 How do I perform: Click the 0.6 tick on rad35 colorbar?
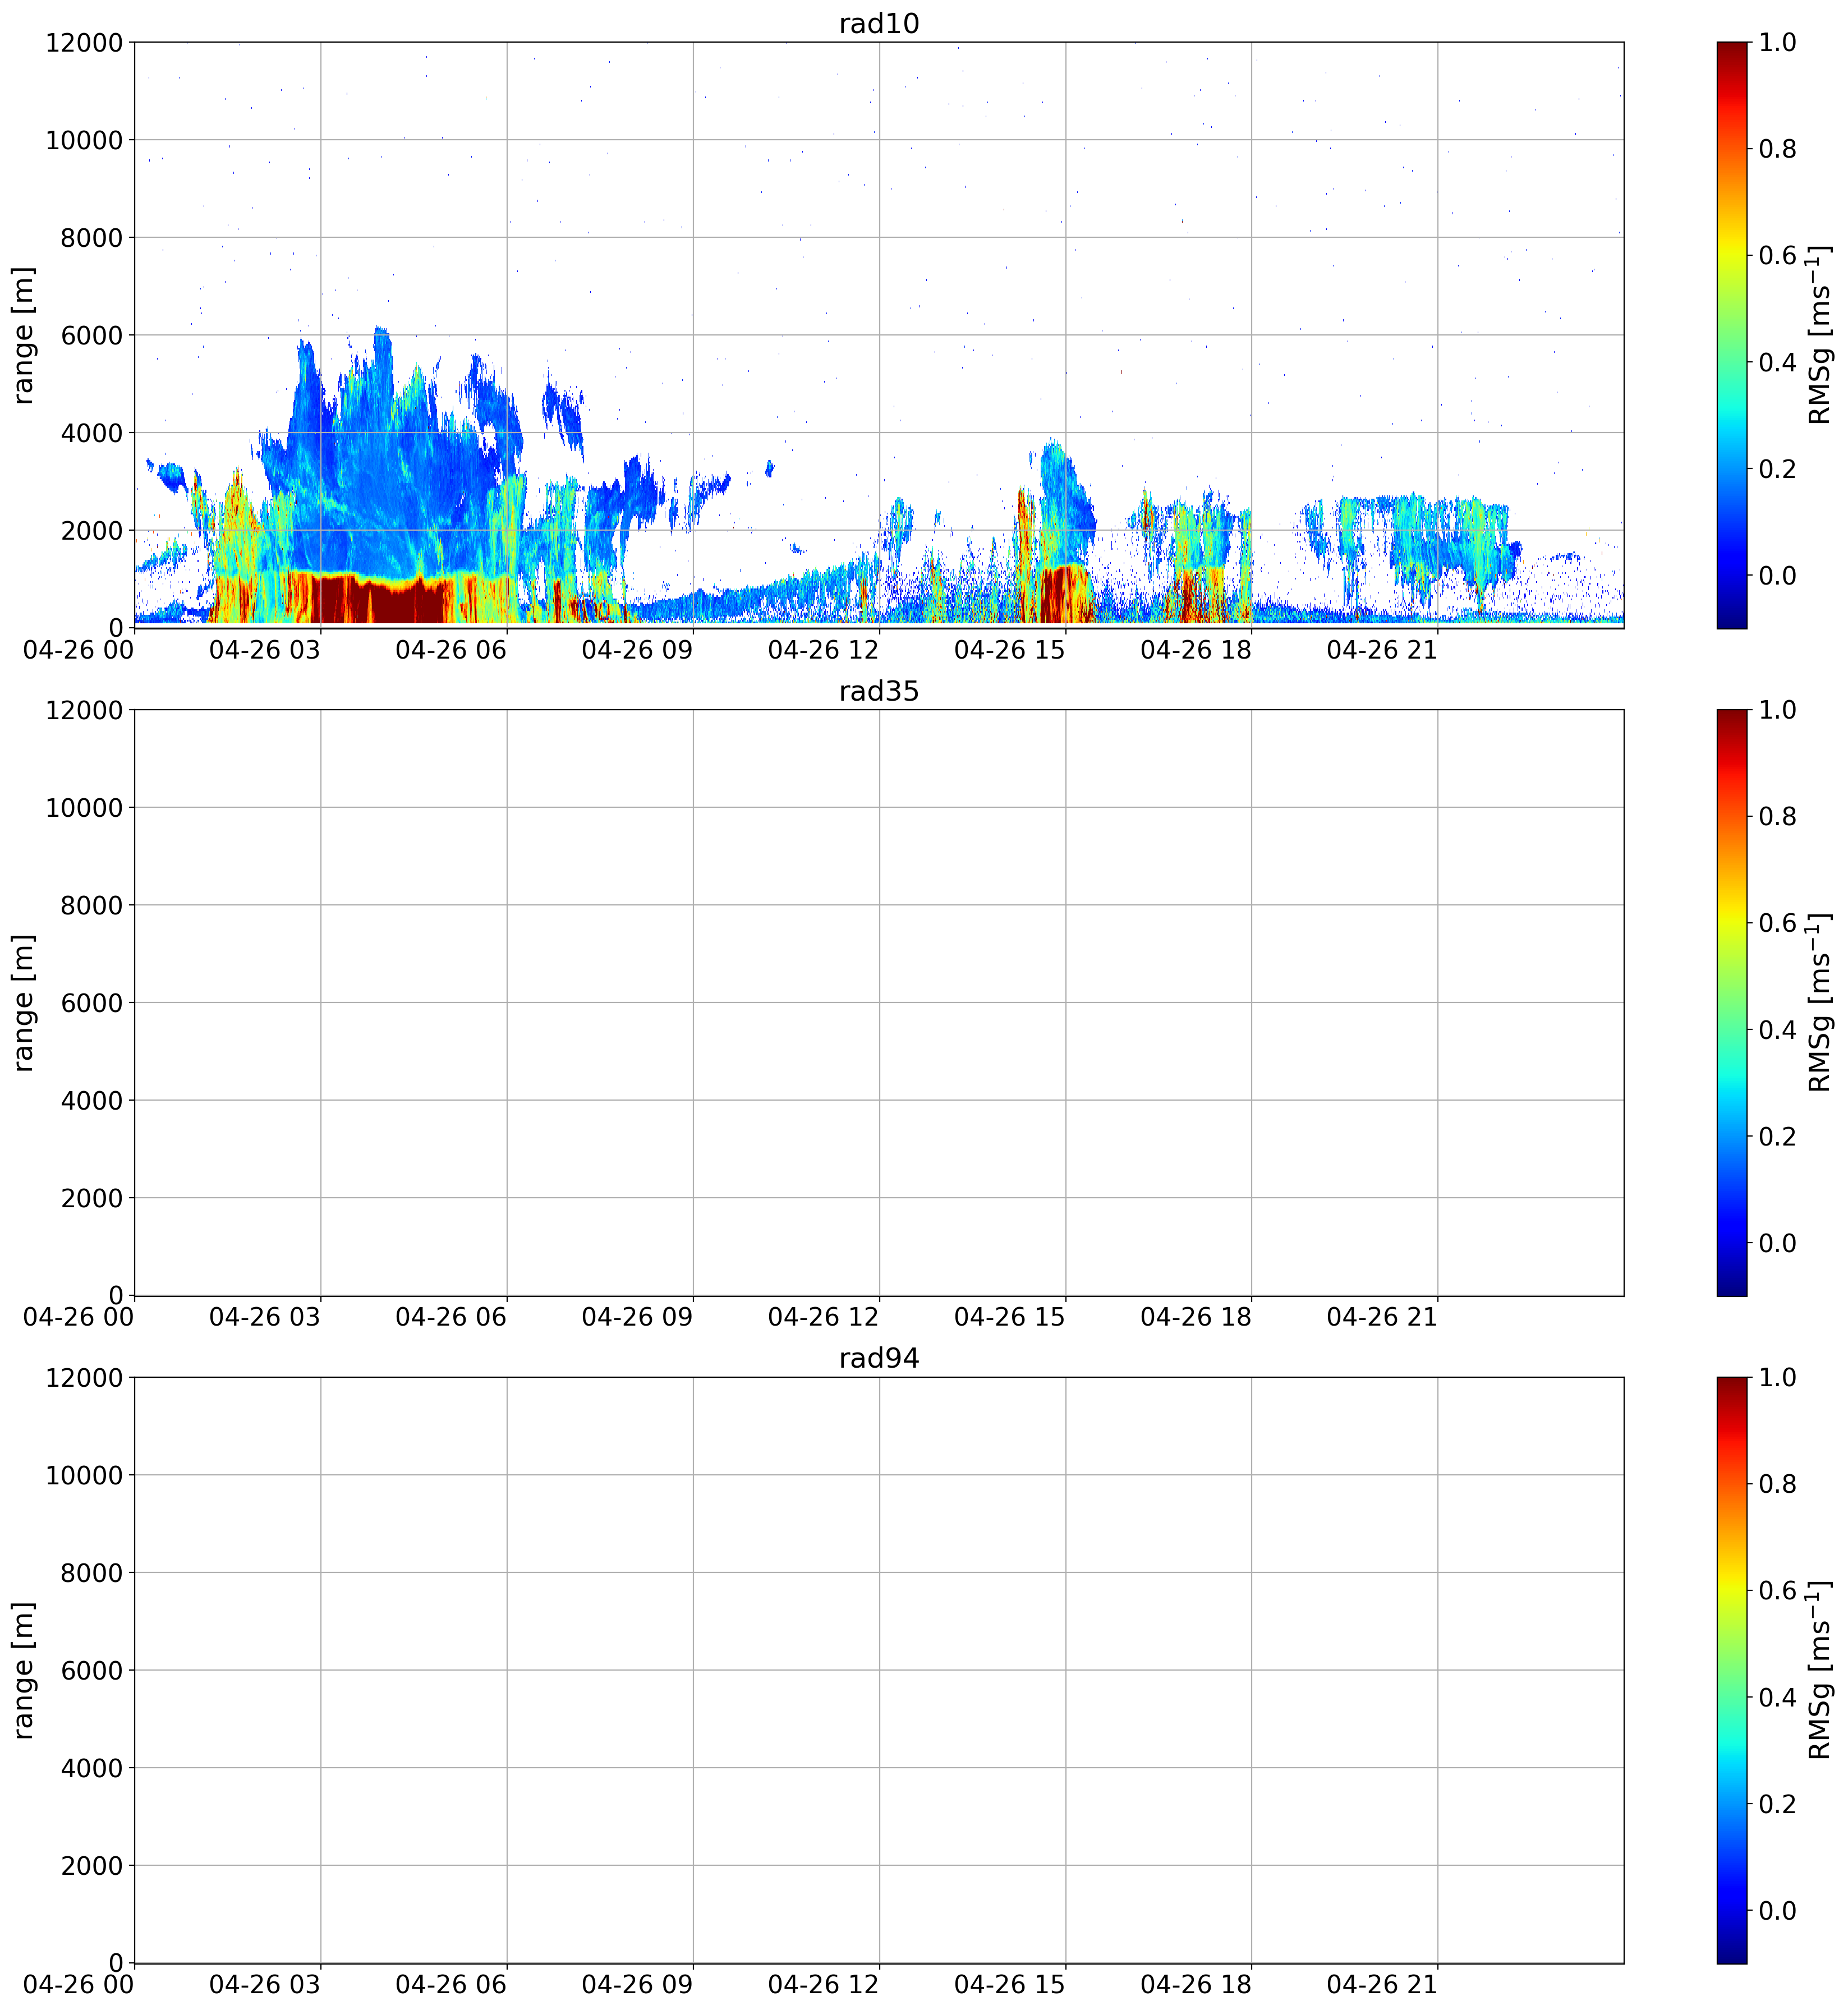pos(1777,923)
